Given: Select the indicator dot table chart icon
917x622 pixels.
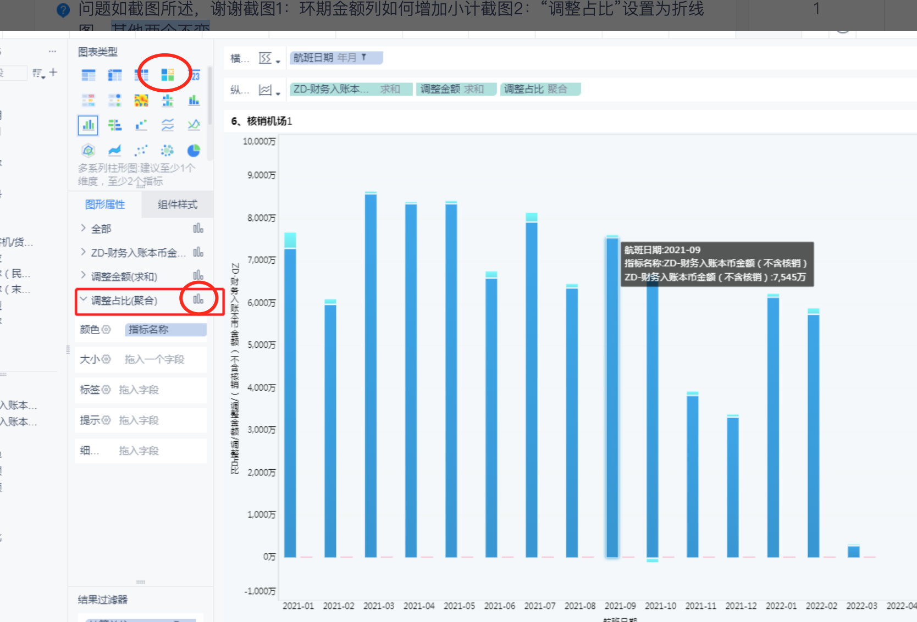Looking at the screenshot, I should click(x=115, y=100).
